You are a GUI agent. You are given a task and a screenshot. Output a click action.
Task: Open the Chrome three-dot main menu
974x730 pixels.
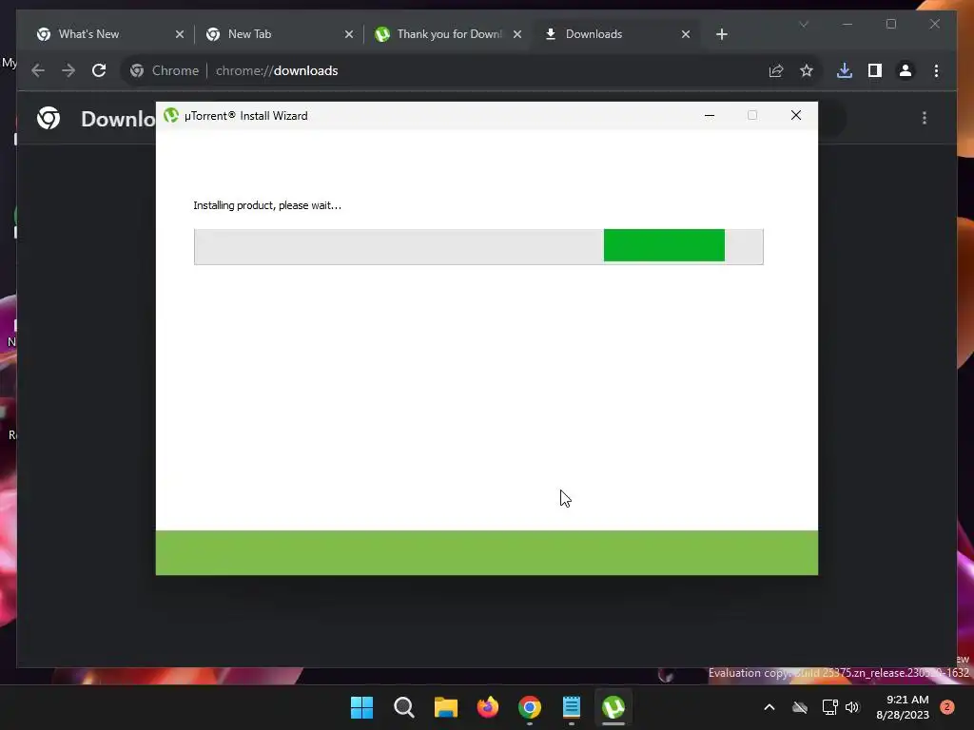(936, 70)
